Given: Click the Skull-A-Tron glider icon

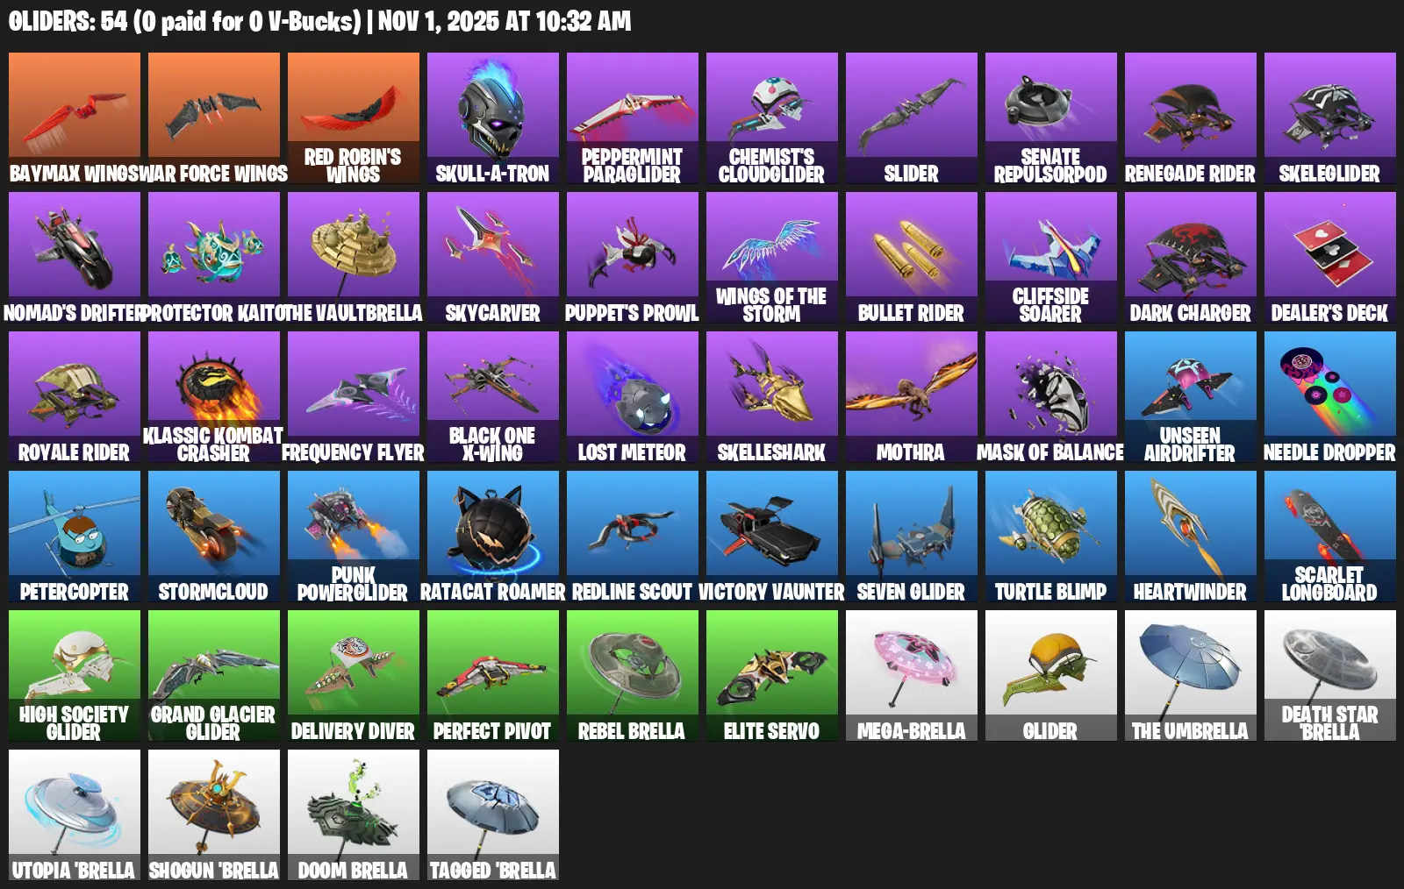Looking at the screenshot, I should [x=493, y=118].
